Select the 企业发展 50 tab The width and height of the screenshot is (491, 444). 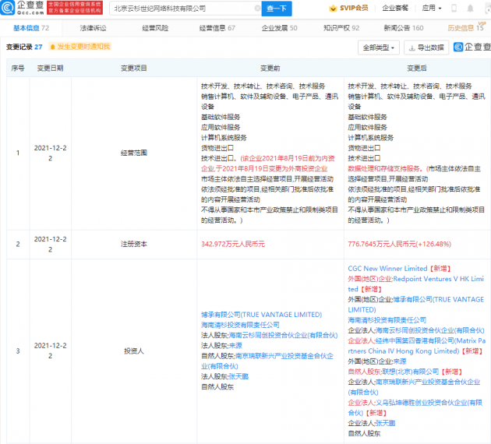279,28
